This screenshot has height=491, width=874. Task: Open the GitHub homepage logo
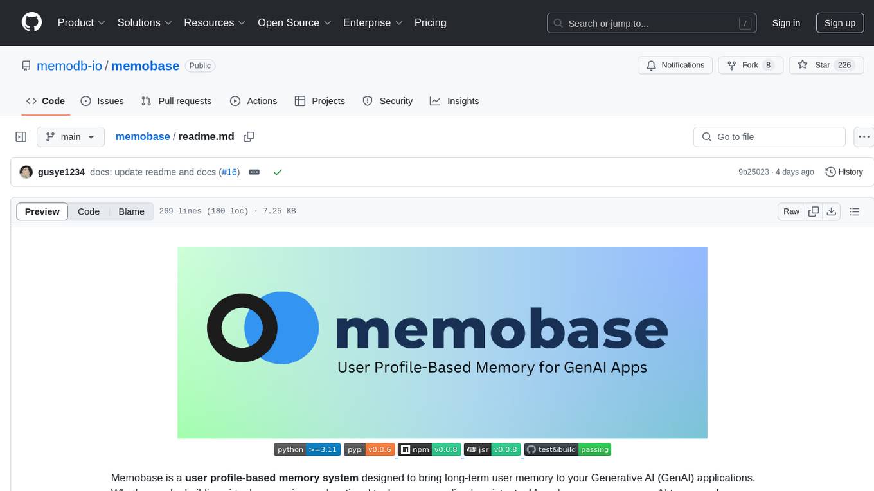pos(31,22)
